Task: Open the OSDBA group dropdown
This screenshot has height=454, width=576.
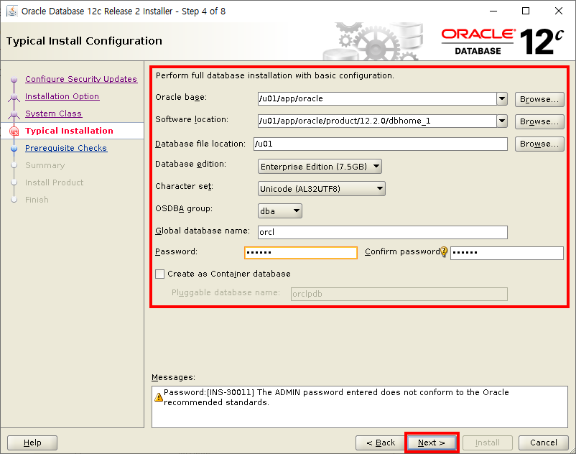Action: pyautogui.click(x=280, y=211)
